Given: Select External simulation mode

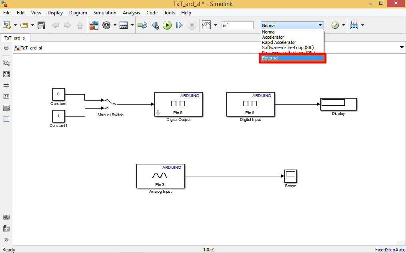Looking at the screenshot, I should click(x=292, y=58).
